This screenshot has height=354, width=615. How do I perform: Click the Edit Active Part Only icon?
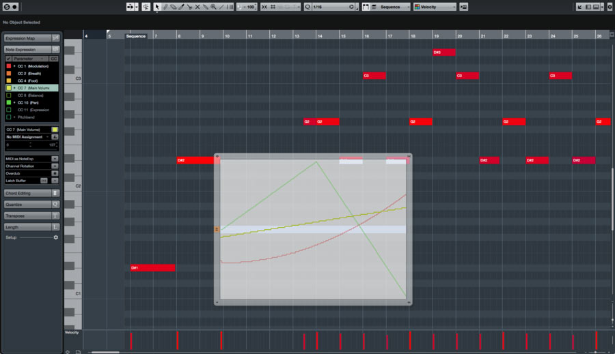pyautogui.click(x=374, y=7)
